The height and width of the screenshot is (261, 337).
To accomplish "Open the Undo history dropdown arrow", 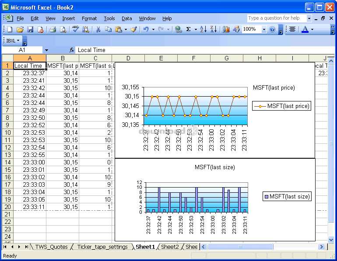I will [153, 29].
